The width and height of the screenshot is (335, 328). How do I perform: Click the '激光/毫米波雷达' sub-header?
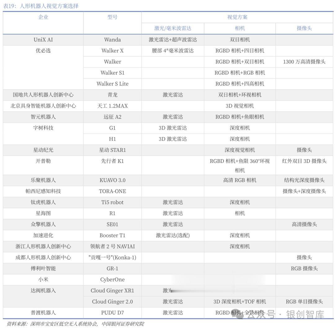[173, 28]
